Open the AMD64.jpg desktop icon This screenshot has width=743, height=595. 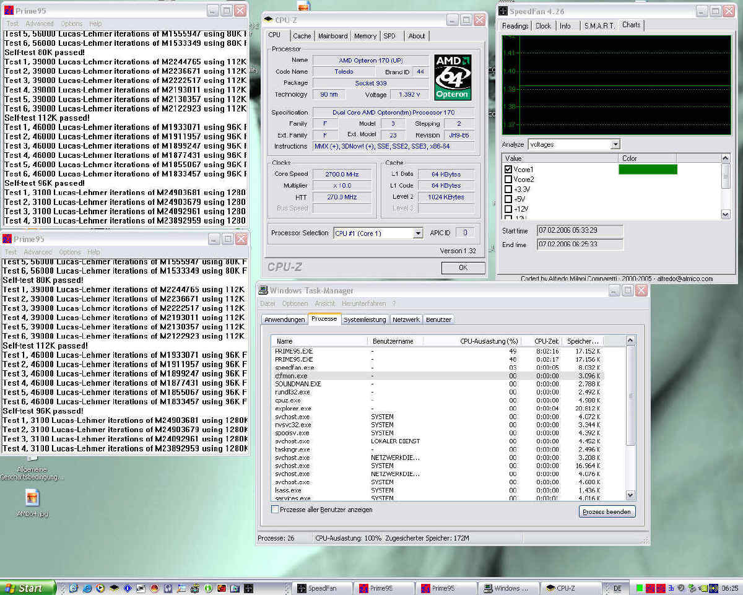[32, 502]
